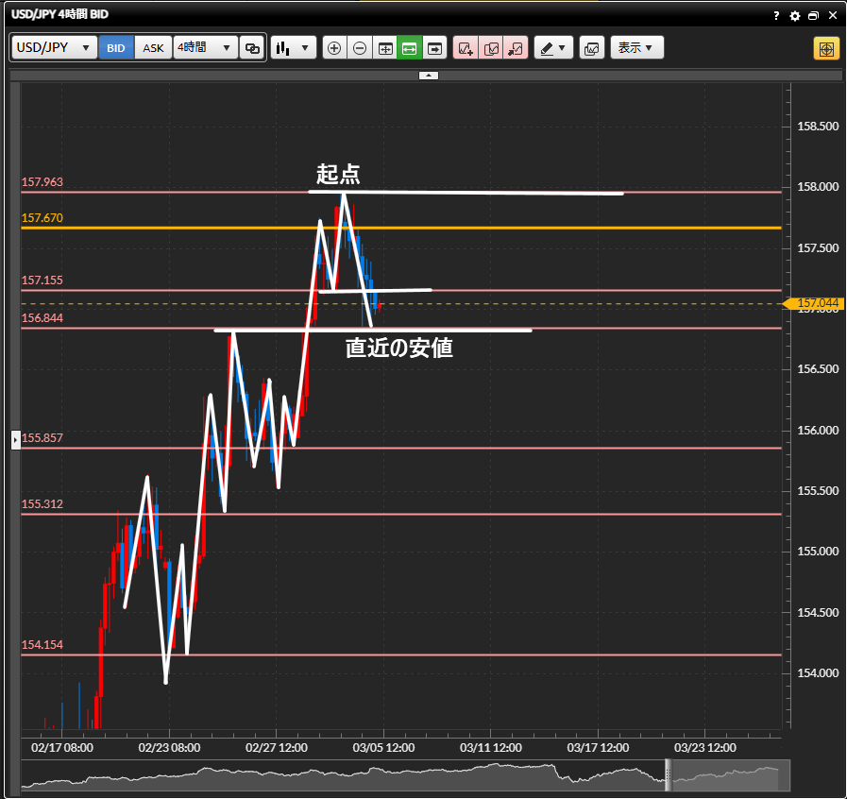Toggle the yellow crosshair cursor button

click(x=826, y=48)
